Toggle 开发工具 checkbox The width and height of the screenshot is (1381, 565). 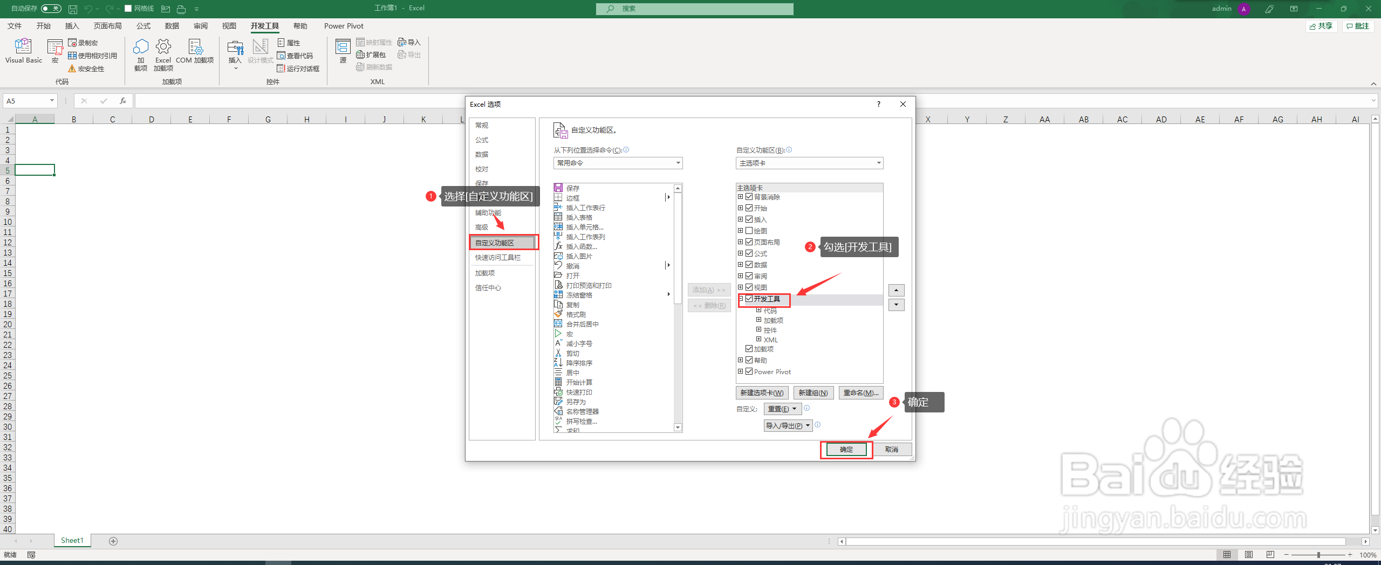click(749, 299)
